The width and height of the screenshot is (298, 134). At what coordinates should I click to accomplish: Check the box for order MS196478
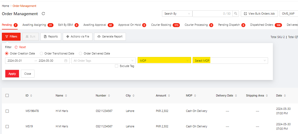(7, 111)
